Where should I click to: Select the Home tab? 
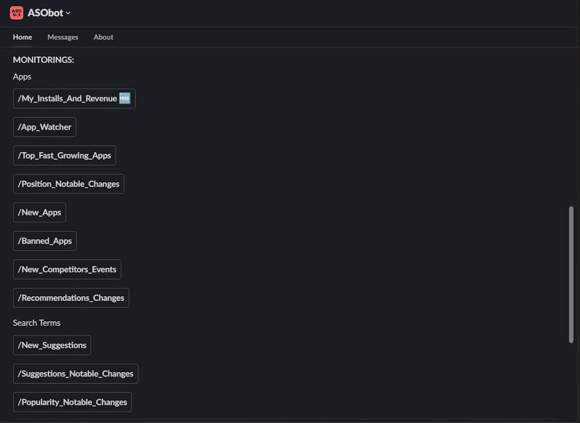22,37
